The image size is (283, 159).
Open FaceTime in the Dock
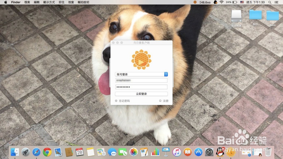click(123, 152)
